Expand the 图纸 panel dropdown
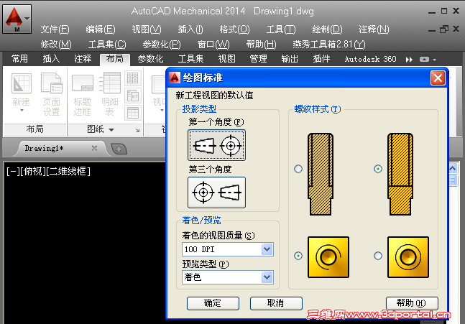This screenshot has height=324, width=465. coord(111,130)
